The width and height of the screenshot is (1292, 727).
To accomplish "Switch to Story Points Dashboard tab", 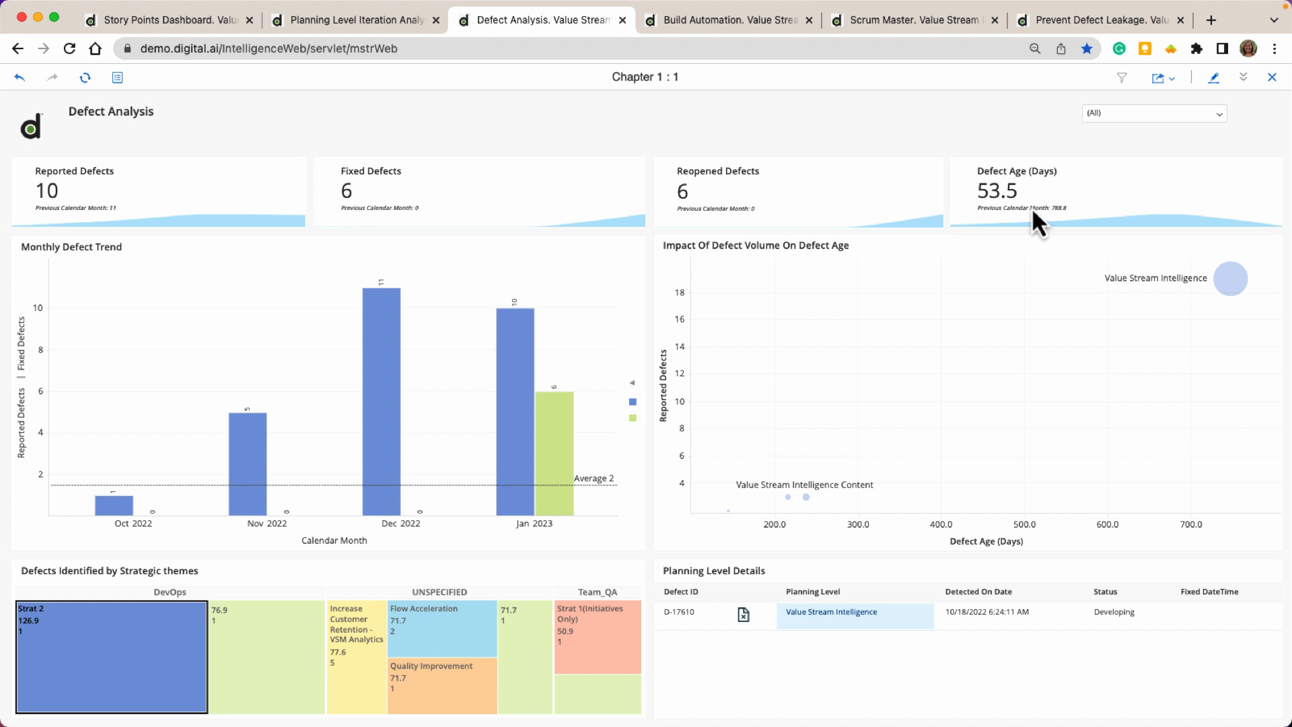I will (170, 20).
